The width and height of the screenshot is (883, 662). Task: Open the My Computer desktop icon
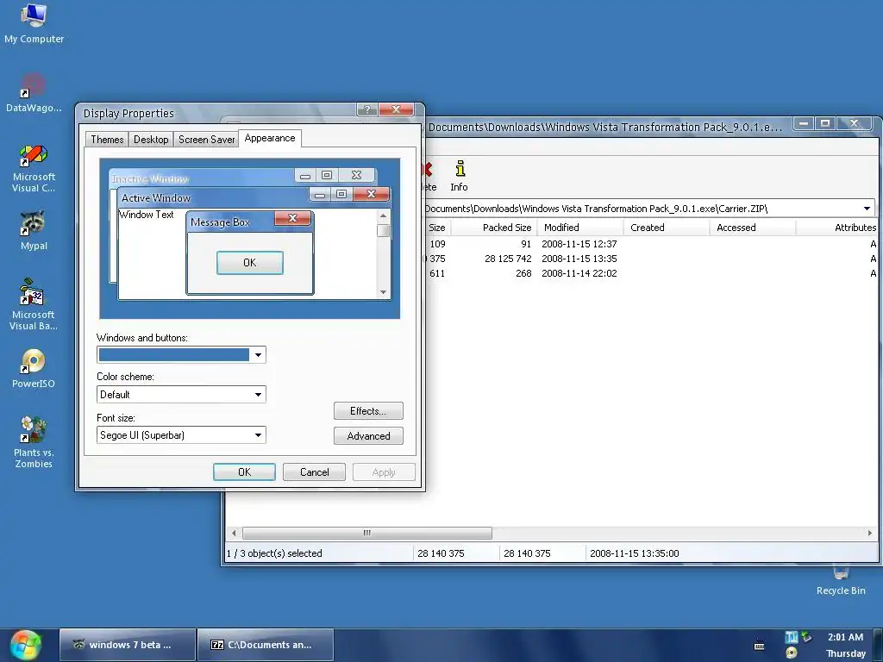click(34, 23)
